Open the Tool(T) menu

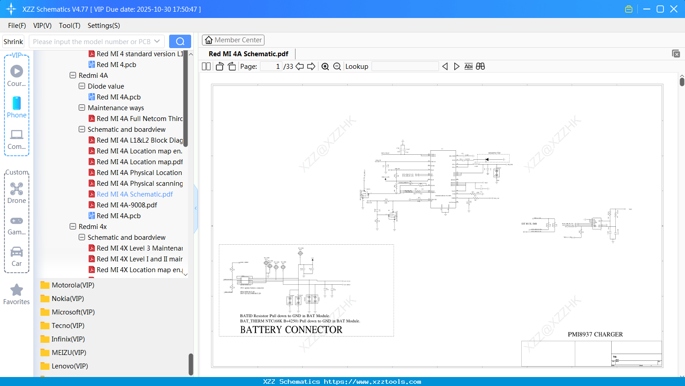tap(69, 26)
